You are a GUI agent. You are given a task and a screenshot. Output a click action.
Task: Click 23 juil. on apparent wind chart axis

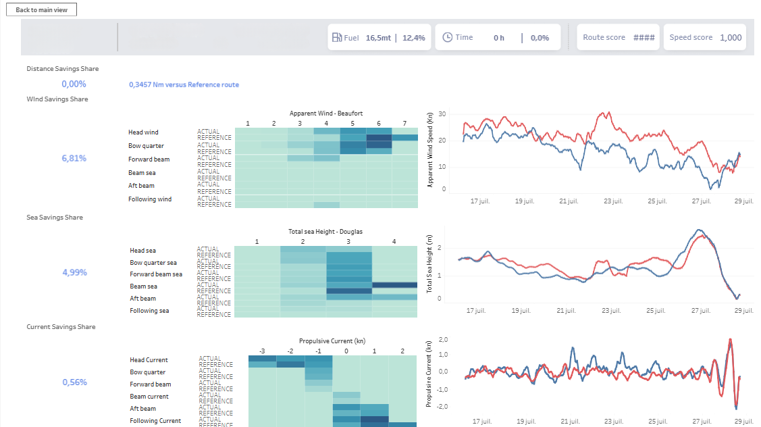(x=613, y=201)
